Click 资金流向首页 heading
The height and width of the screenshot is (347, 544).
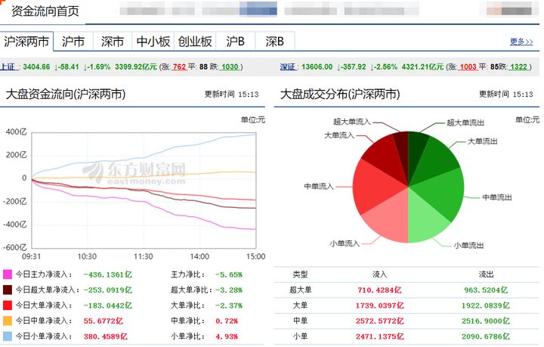pyautogui.click(x=45, y=11)
